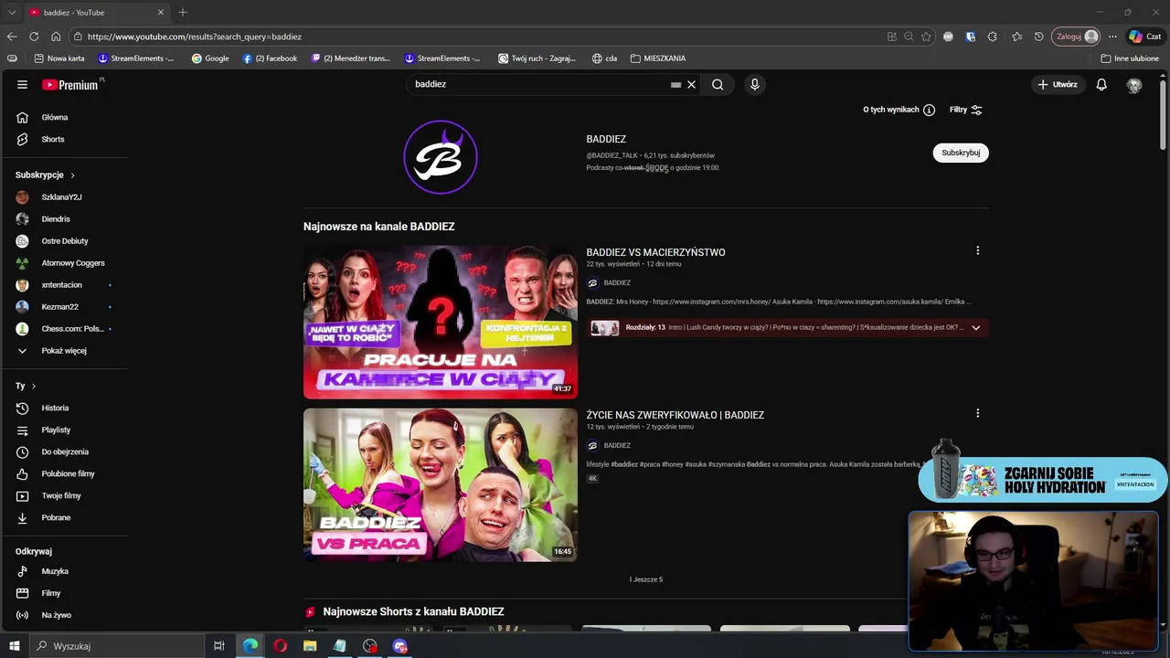This screenshot has width=1170, height=658.
Task: Open a new browser tab with plus
Action: point(183,12)
